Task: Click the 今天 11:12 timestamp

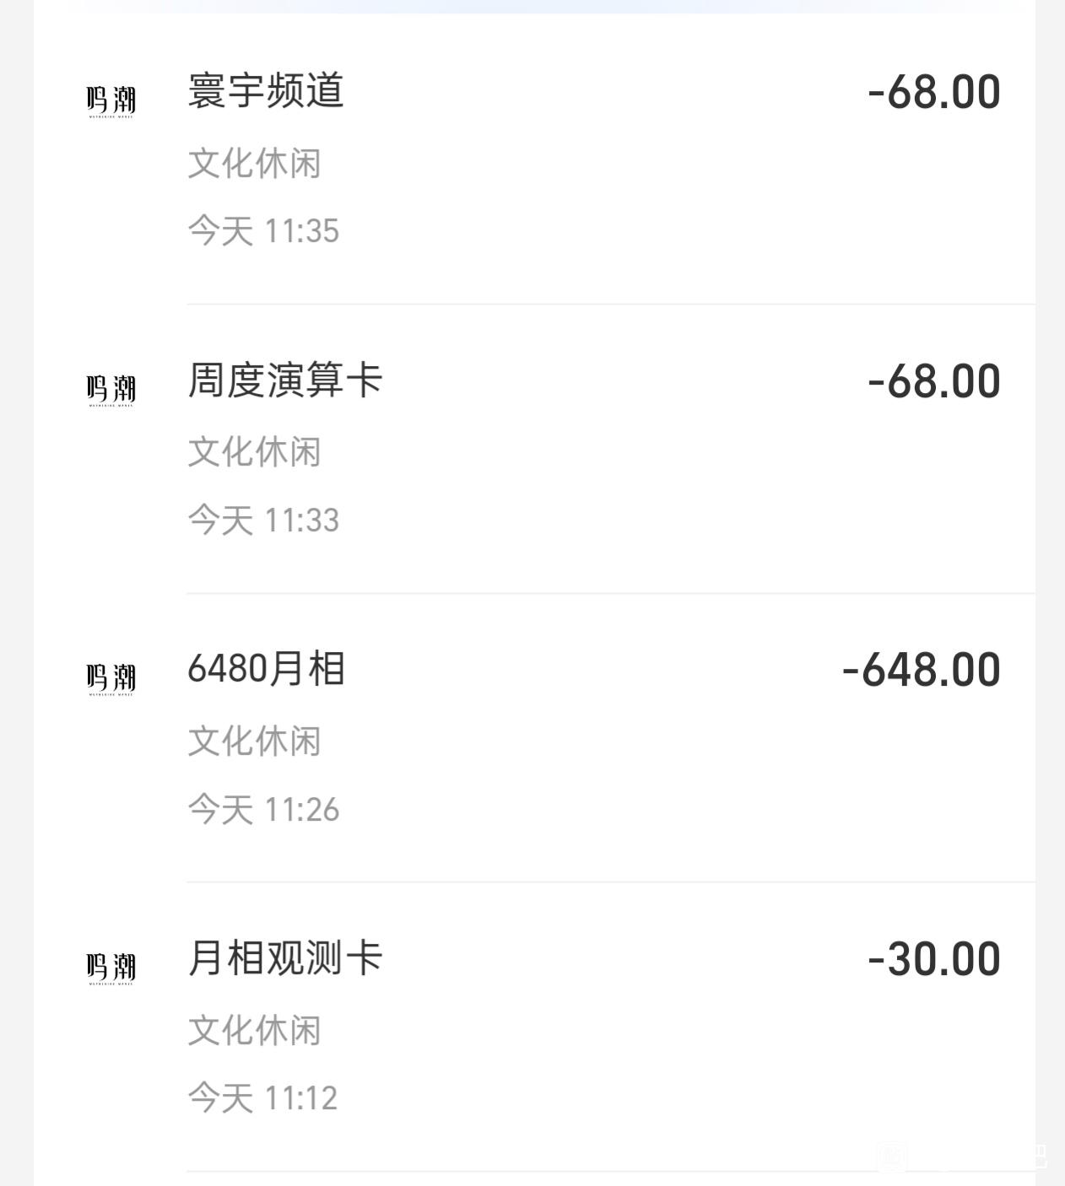Action: point(262,1098)
